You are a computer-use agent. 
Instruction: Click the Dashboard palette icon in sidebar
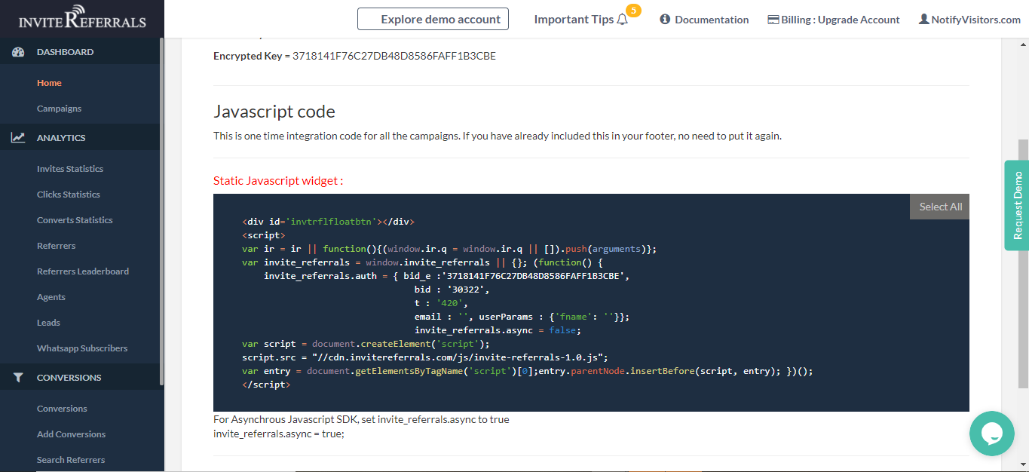(x=19, y=52)
